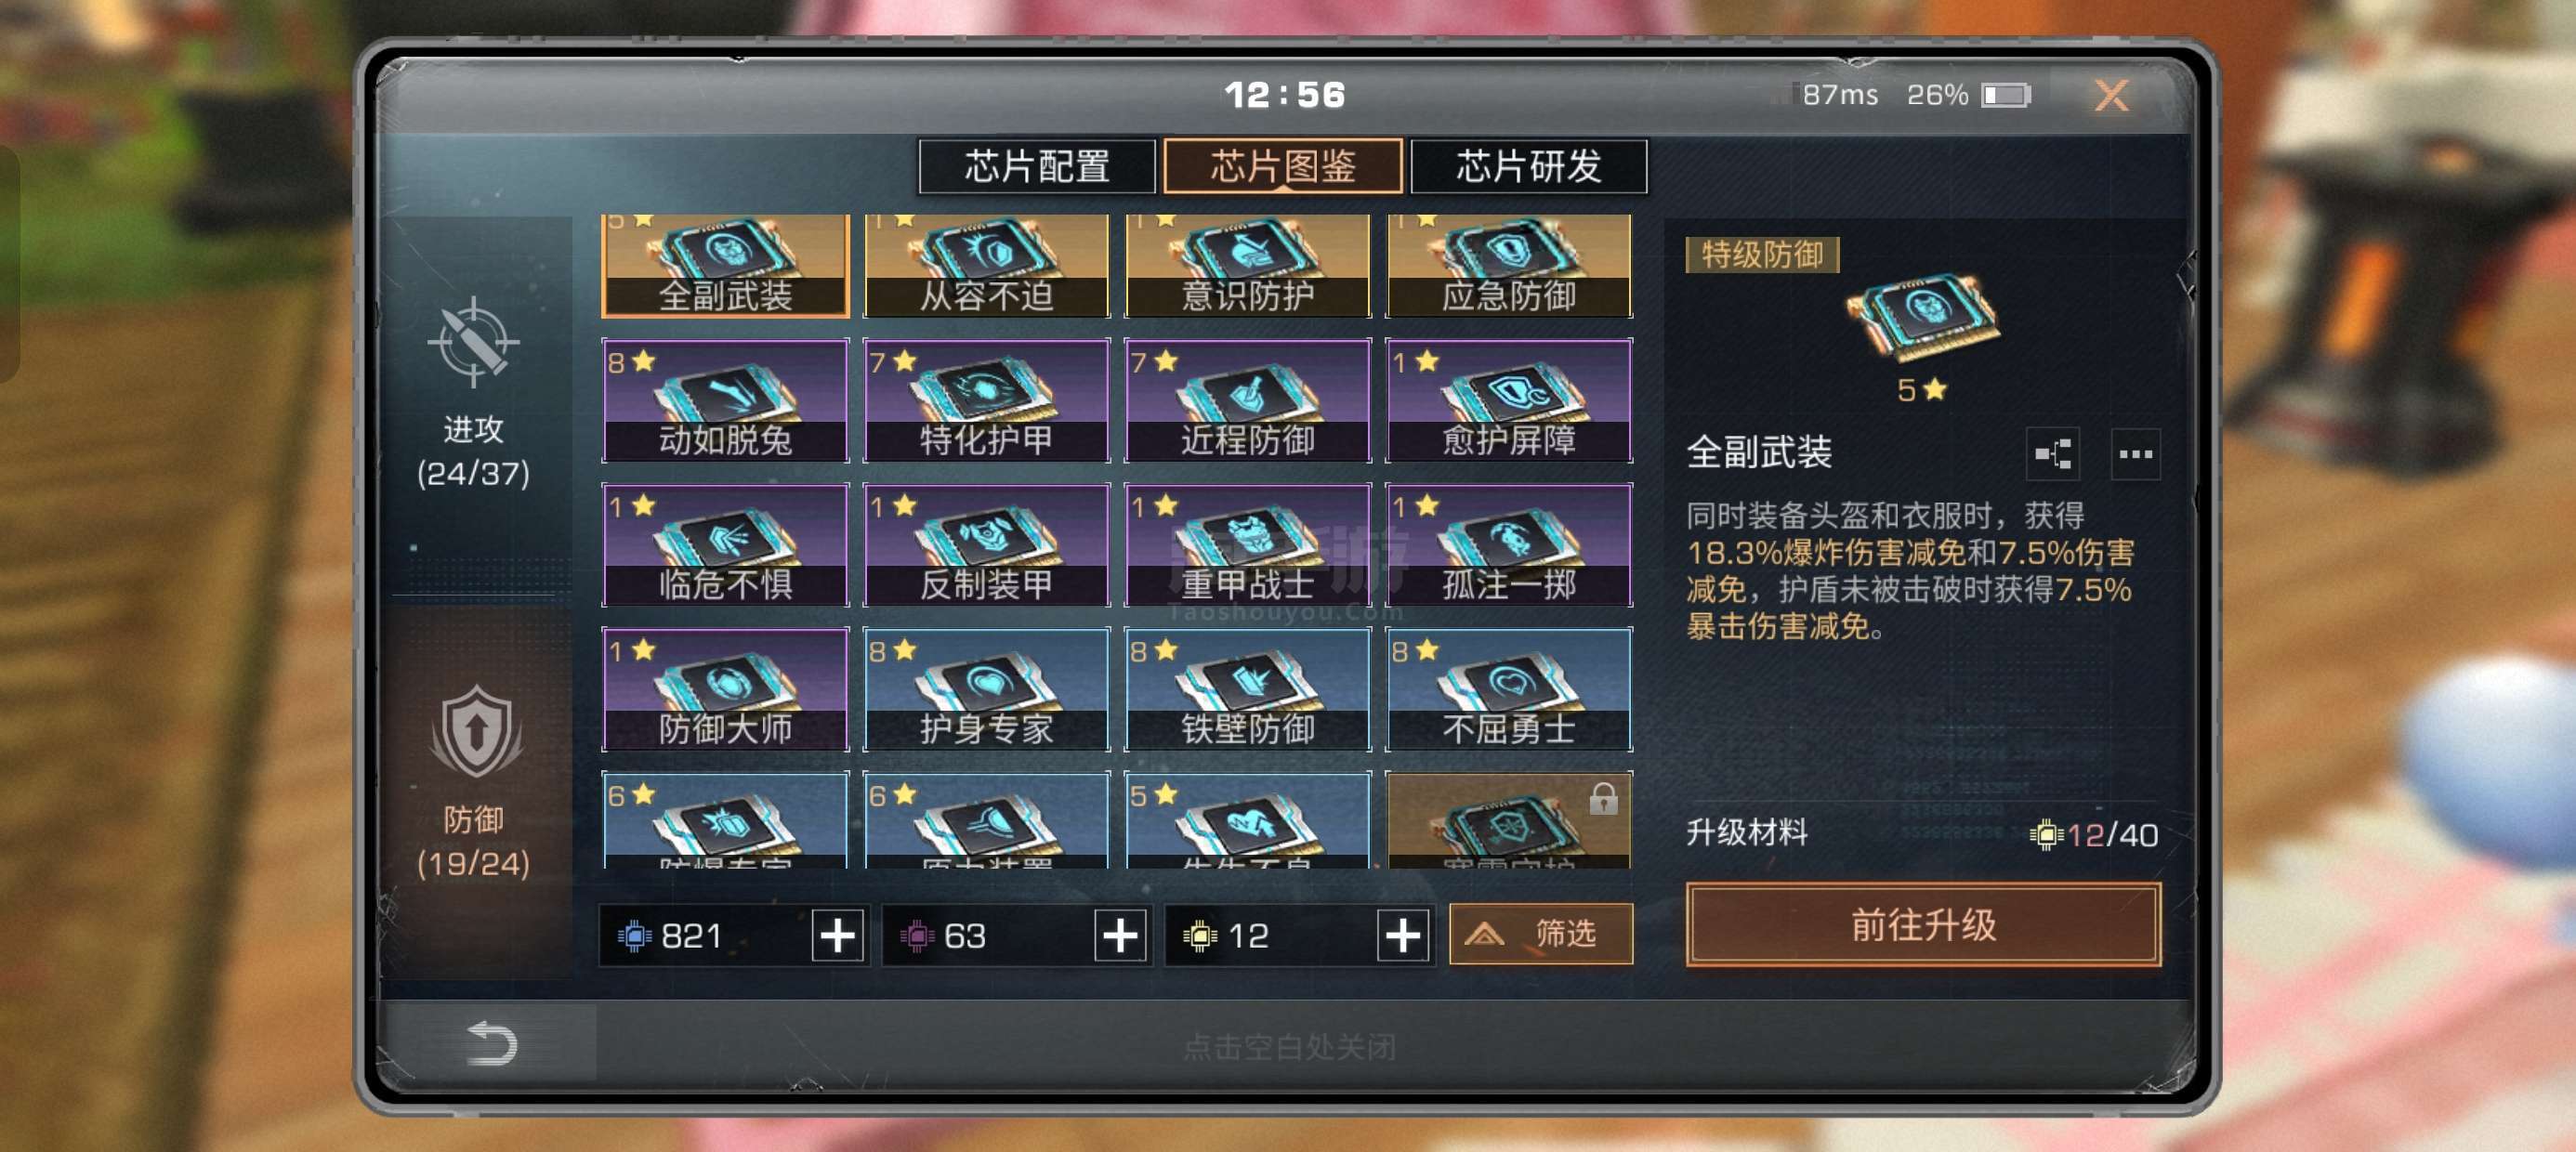Expand the 筛选 filter menu
2576x1152 pixels.
(1540, 934)
